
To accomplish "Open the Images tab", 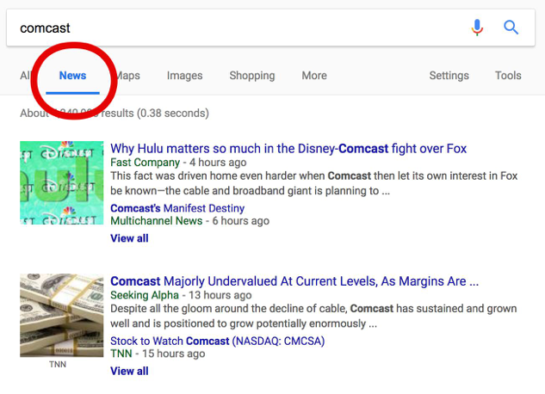I will pos(184,76).
